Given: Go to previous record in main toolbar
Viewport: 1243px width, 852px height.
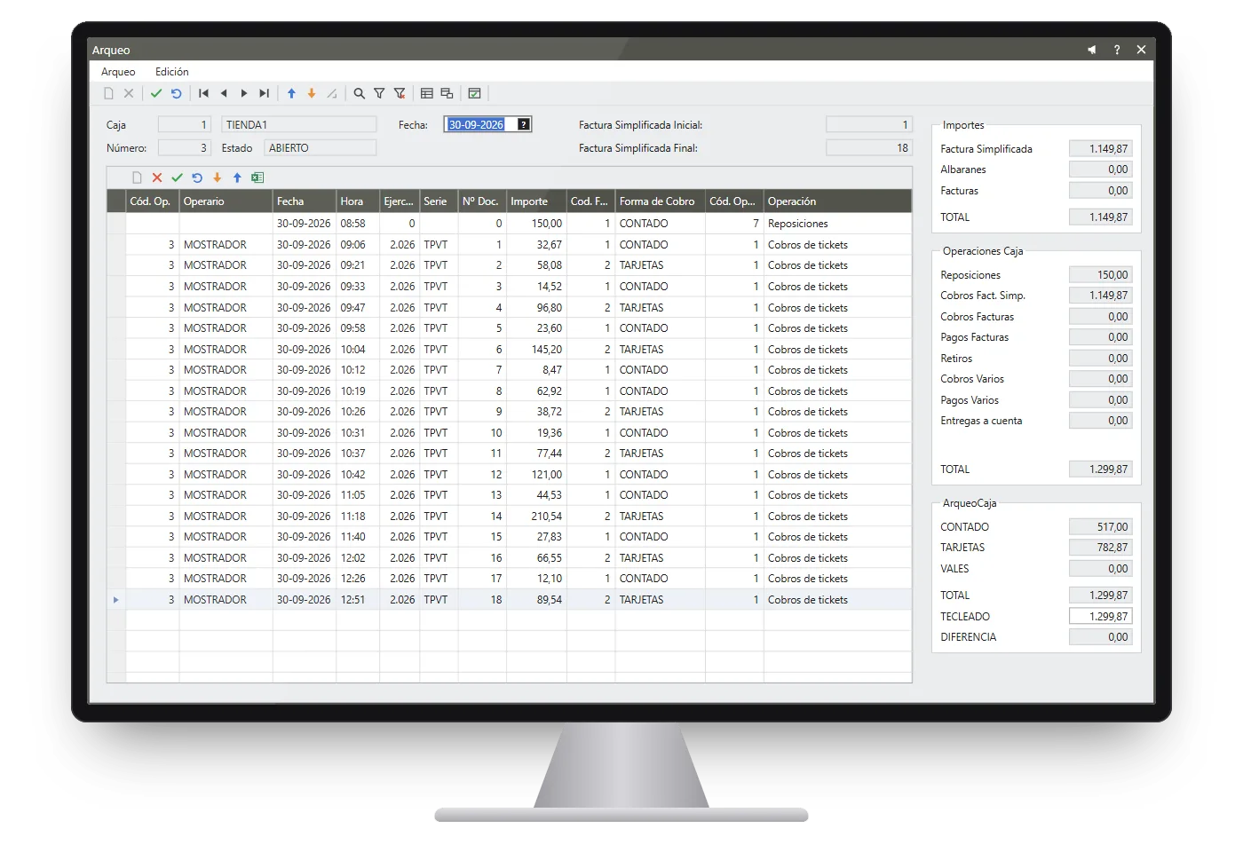Looking at the screenshot, I should [x=224, y=93].
